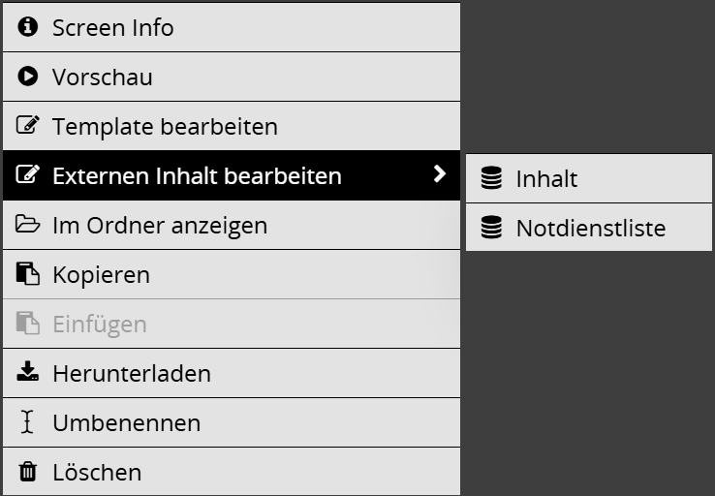Click the Löschen trash can icon
This screenshot has width=715, height=496.
(28, 472)
